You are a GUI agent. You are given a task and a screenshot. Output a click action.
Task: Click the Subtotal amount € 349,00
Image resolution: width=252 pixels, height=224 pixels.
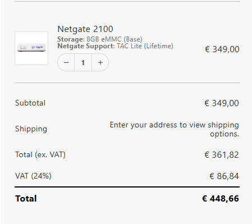222,103
